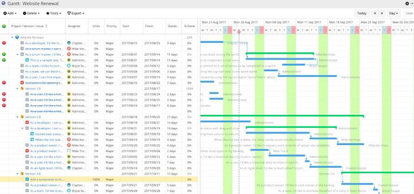Image resolution: width=414 pixels, height=194 pixels.
Task: Click the subtask icon beside This is a sample task
Action: [27, 60]
